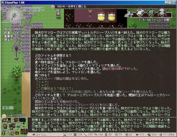Click the magic ring icon showing 62
177x137 pixels.
pyautogui.click(x=127, y=135)
